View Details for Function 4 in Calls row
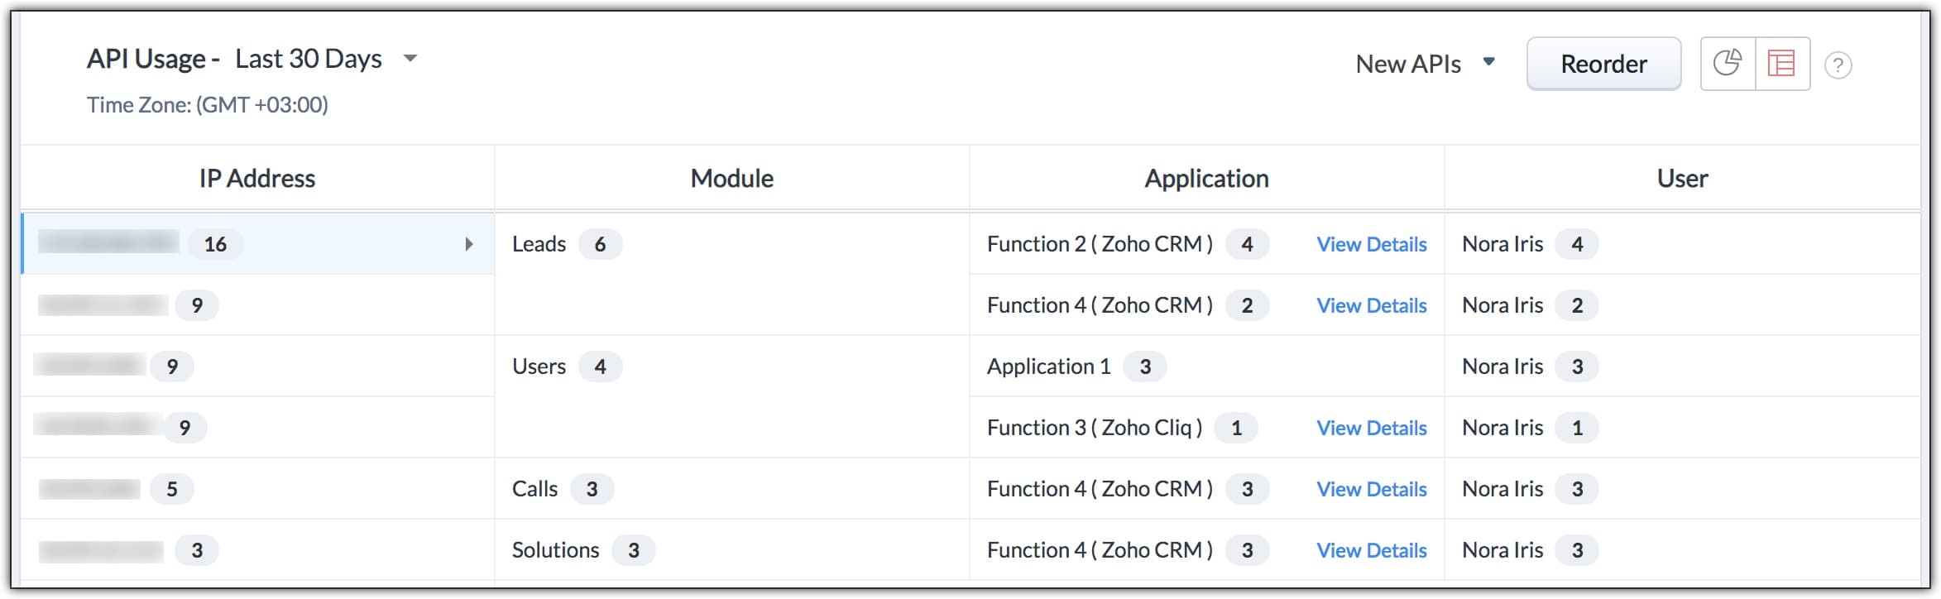The height and width of the screenshot is (599, 1941). [1371, 489]
